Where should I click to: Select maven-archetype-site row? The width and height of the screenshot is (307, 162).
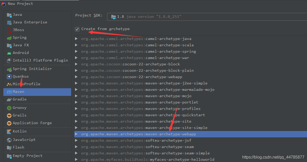tap(191, 122)
